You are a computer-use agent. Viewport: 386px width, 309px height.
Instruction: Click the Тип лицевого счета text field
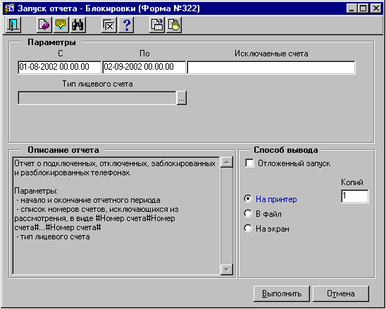[x=97, y=98]
